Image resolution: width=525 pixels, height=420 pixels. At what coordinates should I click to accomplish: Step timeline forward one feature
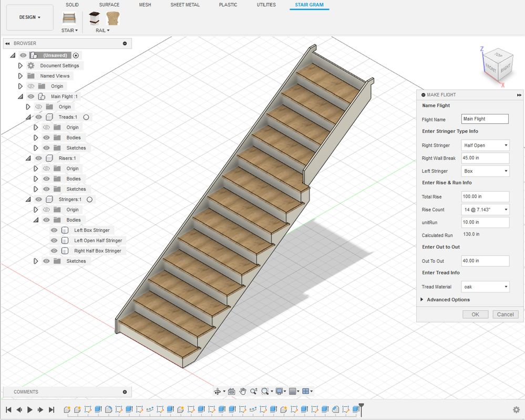tap(40, 410)
